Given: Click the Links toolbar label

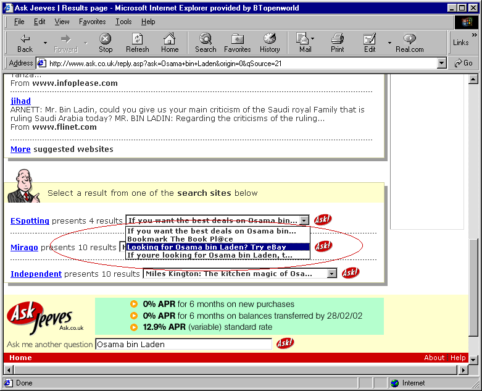Looking at the screenshot, I should 460,43.
